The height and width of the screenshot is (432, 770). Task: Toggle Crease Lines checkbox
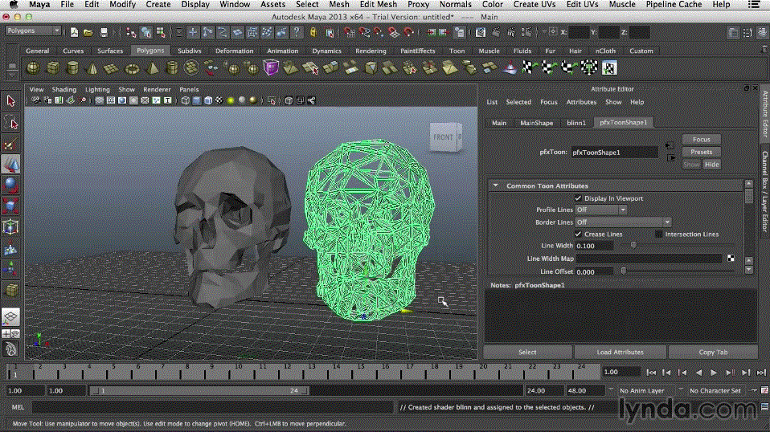pos(578,234)
